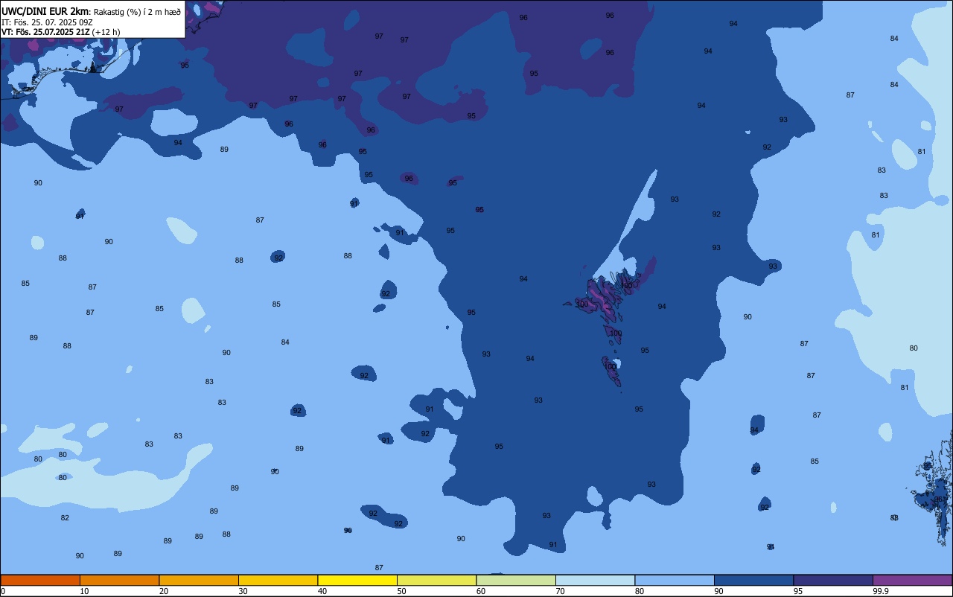Click the 30–40 golden yellow legend swatch
Viewport: 953px width, 597px height.
(278, 580)
